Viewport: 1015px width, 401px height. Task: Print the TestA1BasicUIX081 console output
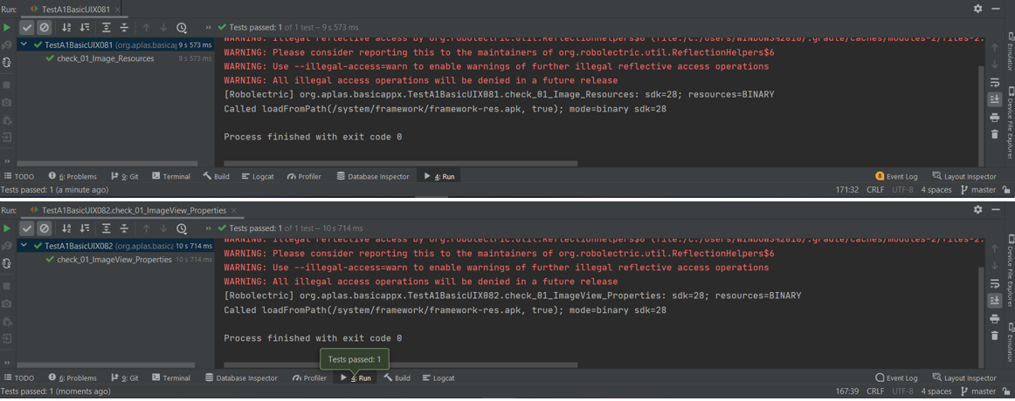[x=995, y=117]
